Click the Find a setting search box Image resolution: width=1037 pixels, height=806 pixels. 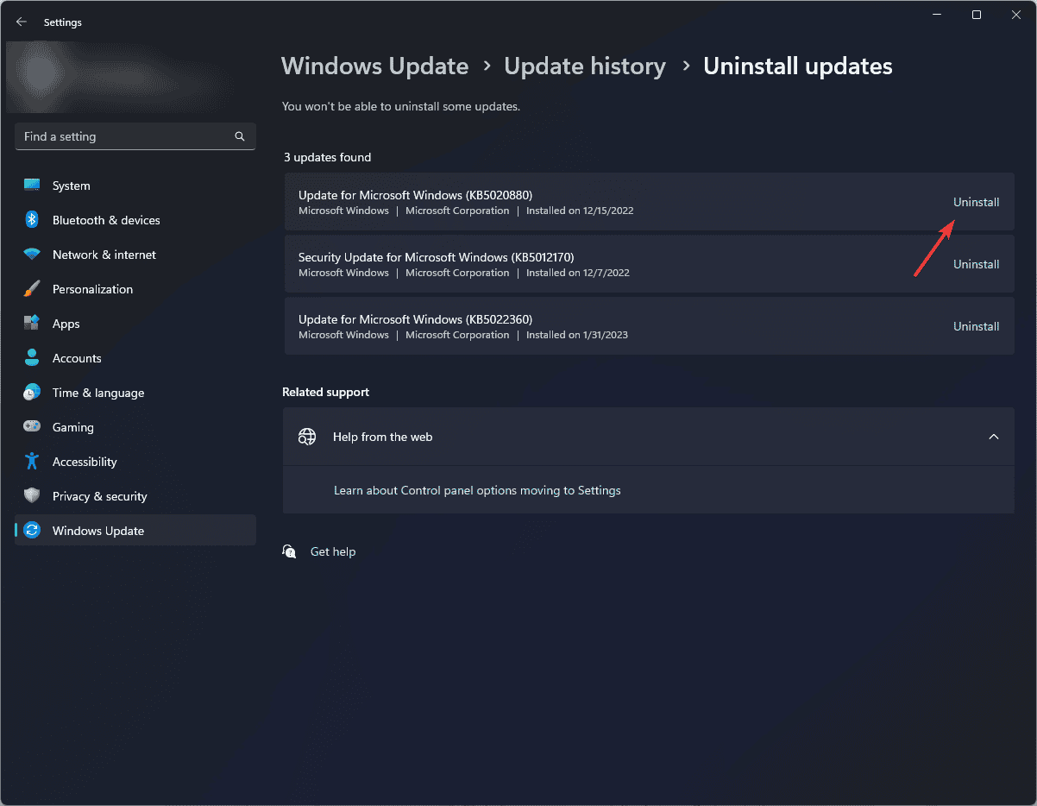(x=121, y=136)
